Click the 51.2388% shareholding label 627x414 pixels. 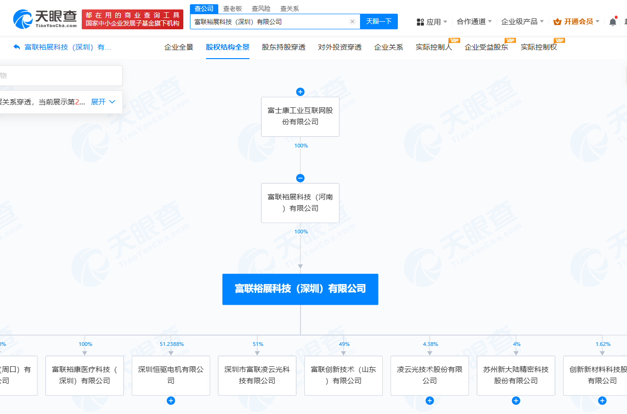tap(171, 344)
